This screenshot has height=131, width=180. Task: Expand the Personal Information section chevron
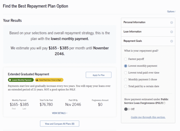[172, 22]
